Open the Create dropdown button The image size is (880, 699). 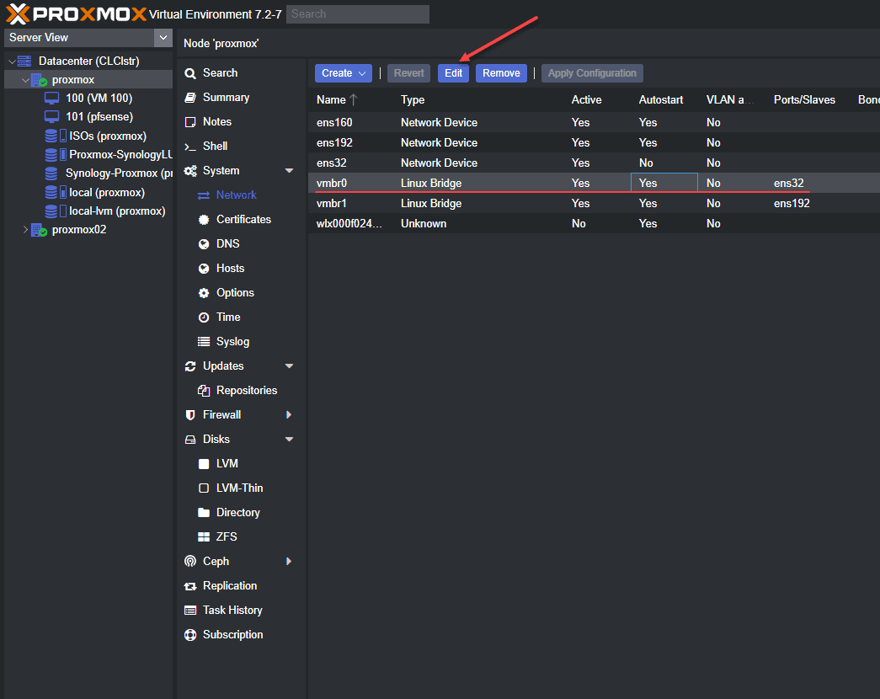343,73
